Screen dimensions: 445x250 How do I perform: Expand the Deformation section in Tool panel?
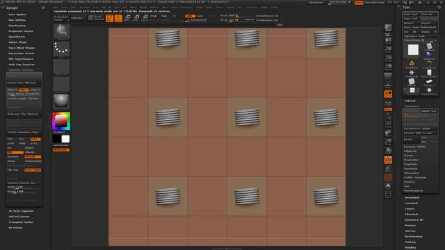[x=414, y=236]
